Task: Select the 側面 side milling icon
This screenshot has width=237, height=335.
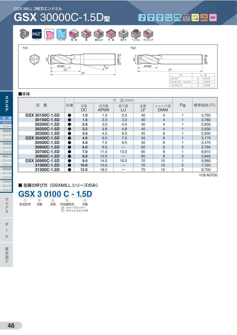Action: click(74, 34)
